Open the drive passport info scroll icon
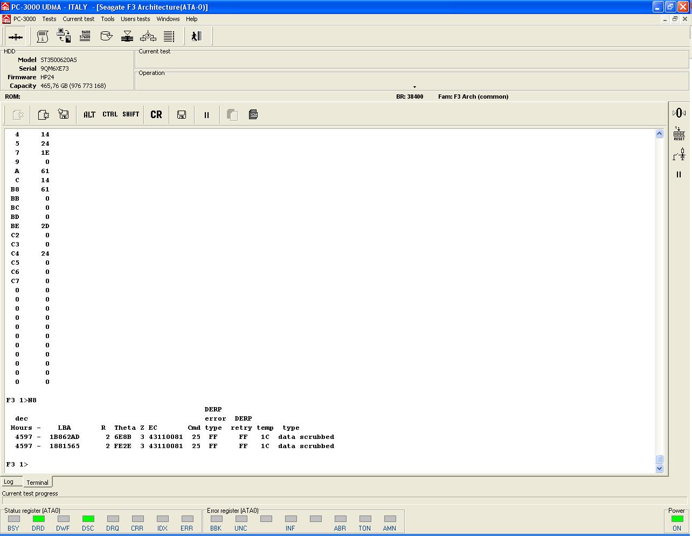 pyautogui.click(x=43, y=37)
